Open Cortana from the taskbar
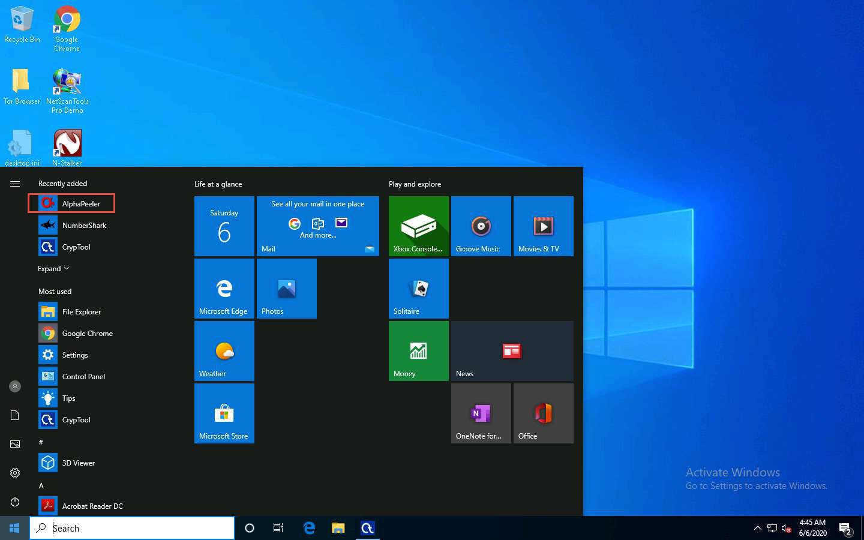Viewport: 864px width, 540px height. [250, 528]
